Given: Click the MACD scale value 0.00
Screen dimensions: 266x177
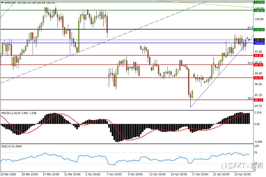Looking at the screenshot, I should (x=257, y=124).
